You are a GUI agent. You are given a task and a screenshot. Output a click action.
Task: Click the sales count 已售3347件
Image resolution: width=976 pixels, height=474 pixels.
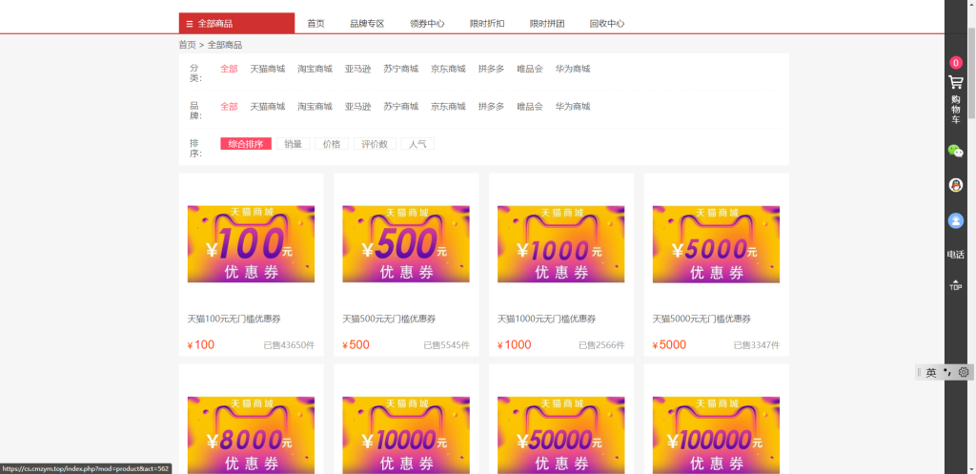[756, 345]
